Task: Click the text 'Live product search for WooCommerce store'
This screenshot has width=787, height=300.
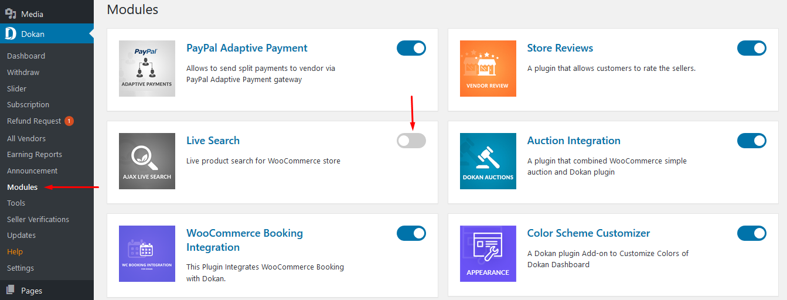Action: click(x=263, y=161)
